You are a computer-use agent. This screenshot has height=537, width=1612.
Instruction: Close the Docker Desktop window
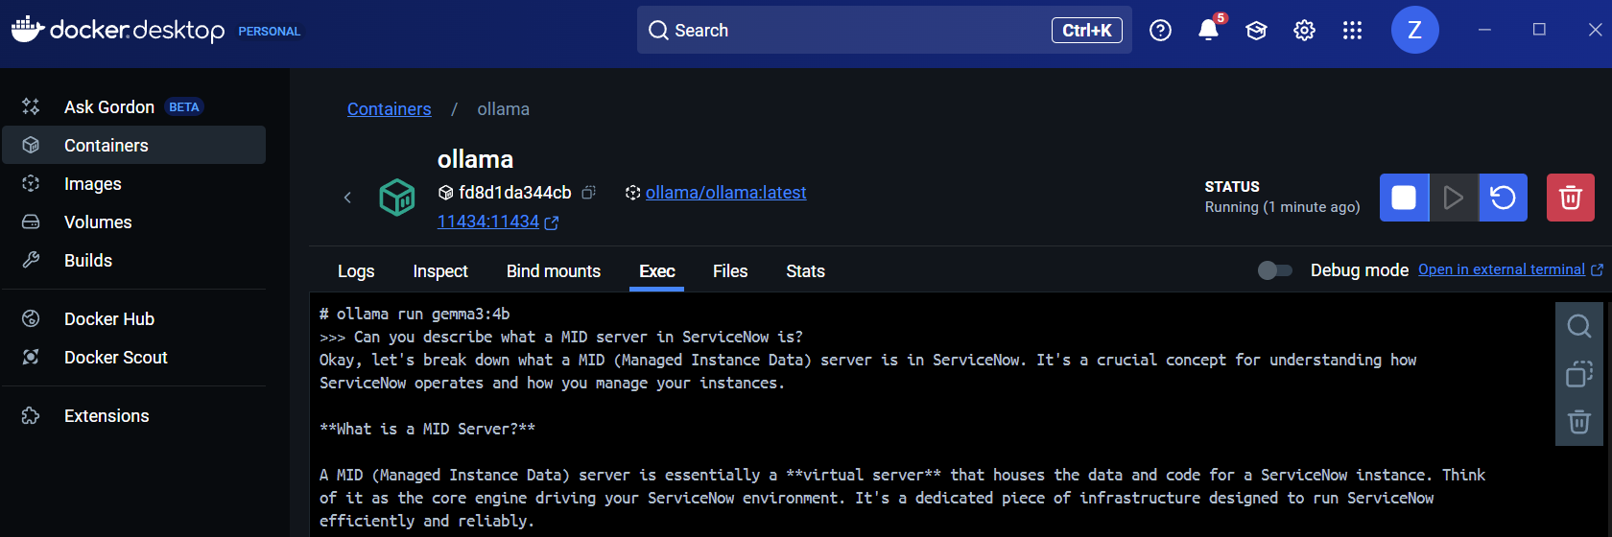1595,30
